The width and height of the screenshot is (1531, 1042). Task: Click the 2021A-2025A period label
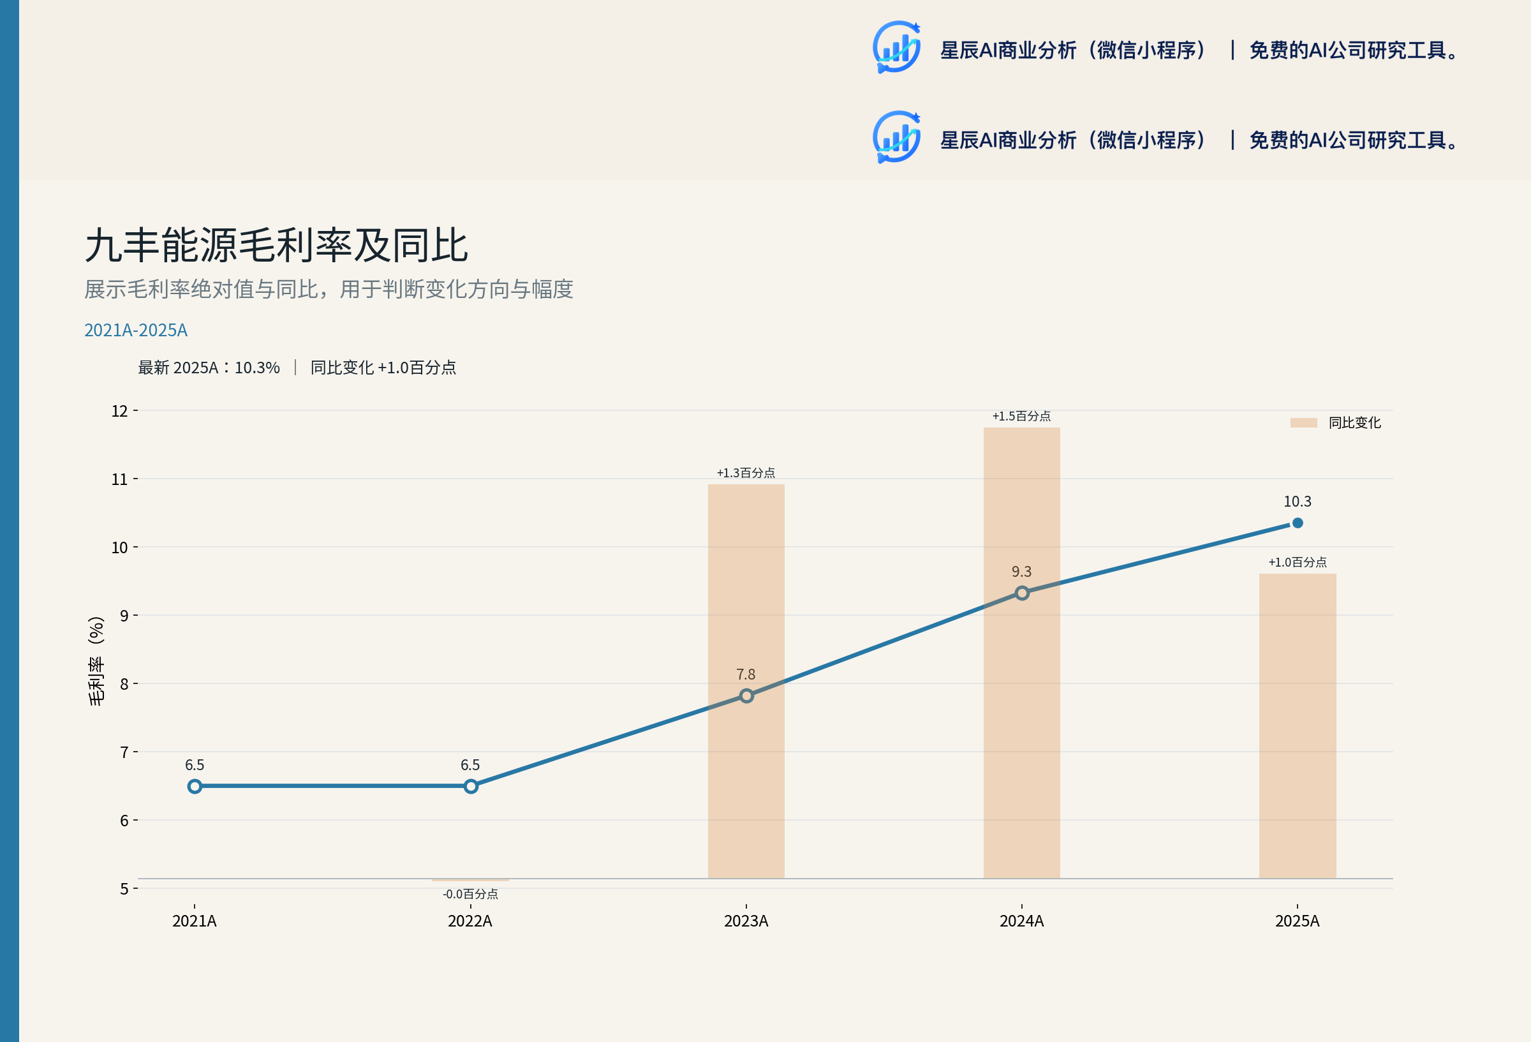pyautogui.click(x=136, y=329)
